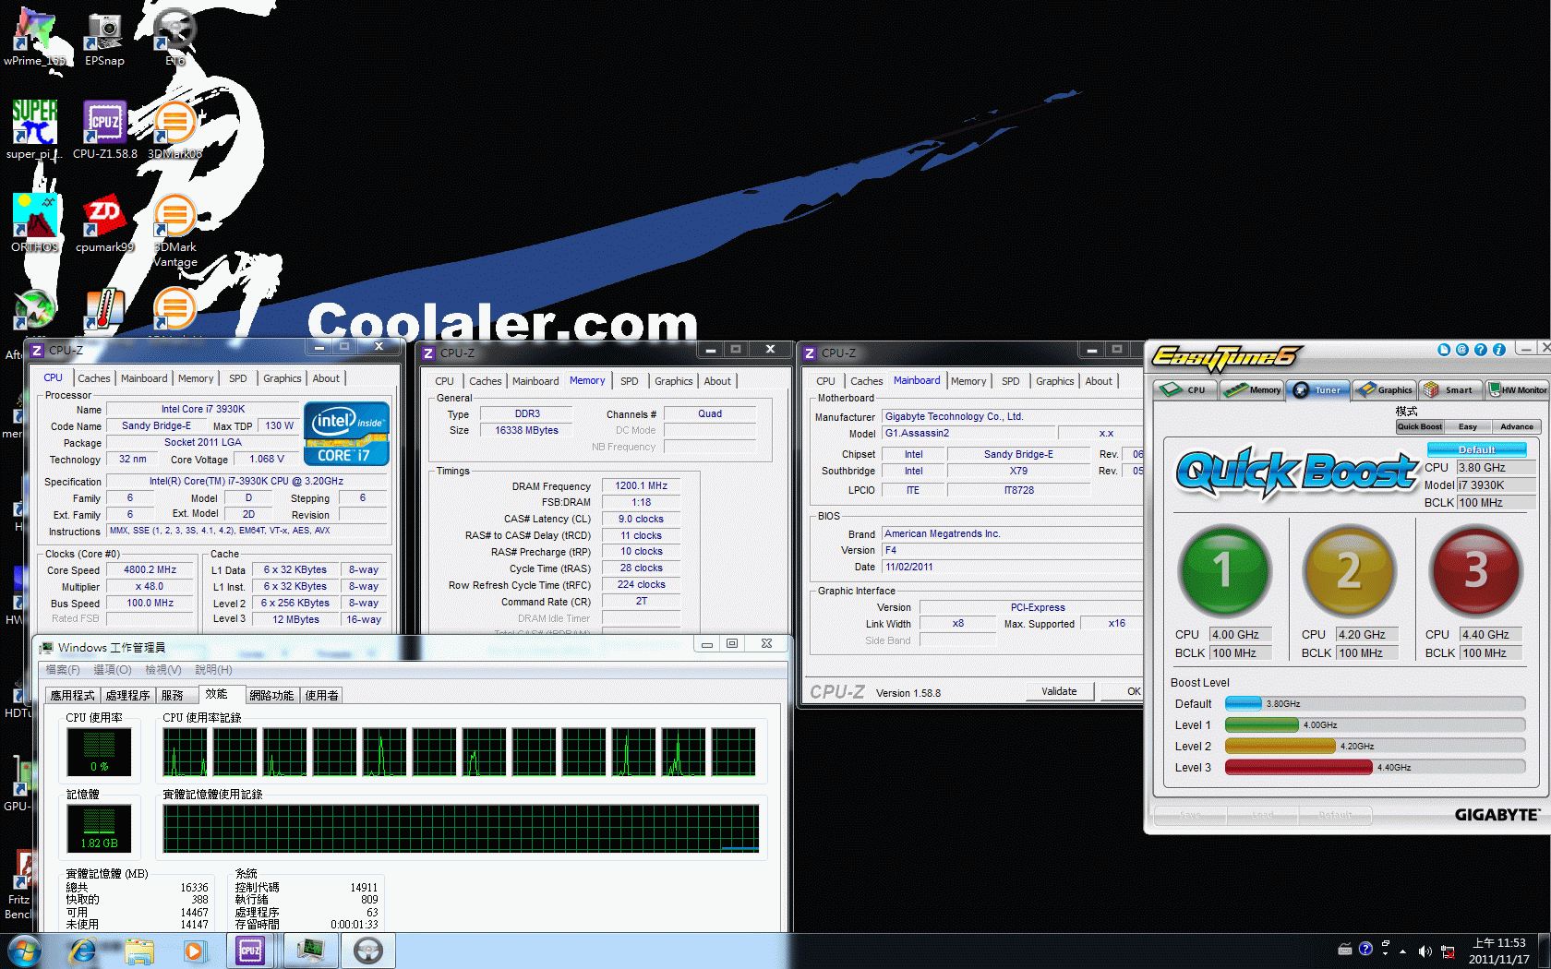The width and height of the screenshot is (1551, 969).
Task: Click EasyTune6 document icon in title bar
Action: 1444,350
